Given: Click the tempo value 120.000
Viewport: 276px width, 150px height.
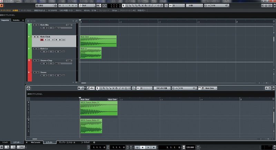Looking at the screenshot, I should pos(190,147).
